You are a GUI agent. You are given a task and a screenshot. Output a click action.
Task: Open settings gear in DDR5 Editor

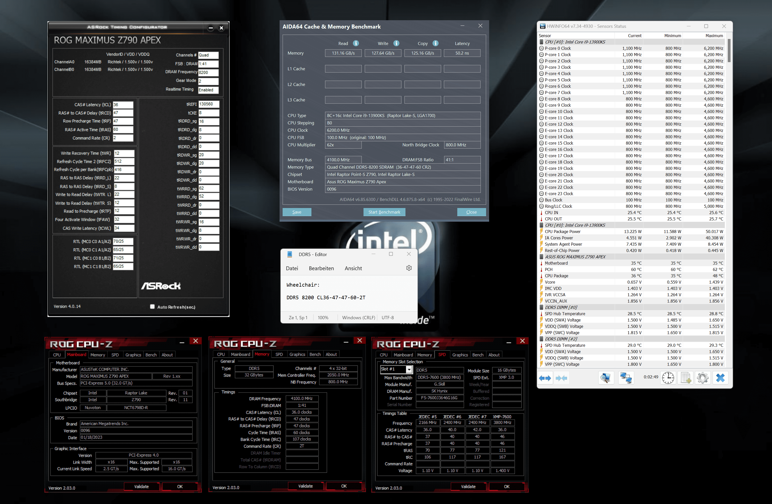[409, 268]
